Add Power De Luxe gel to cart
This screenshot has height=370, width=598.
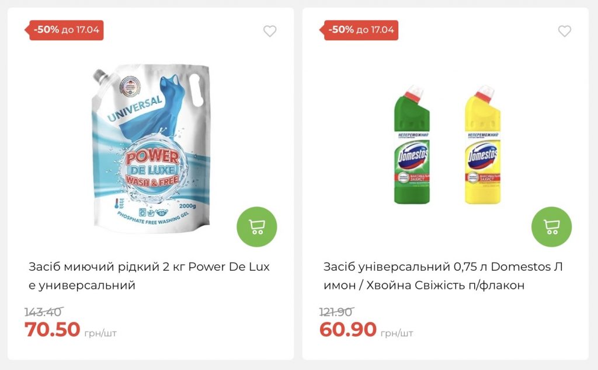[256, 226]
